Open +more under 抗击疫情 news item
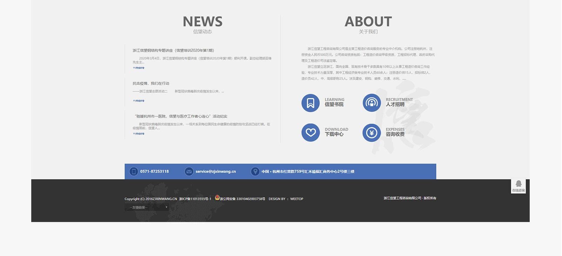The image size is (562, 256). 139,101
